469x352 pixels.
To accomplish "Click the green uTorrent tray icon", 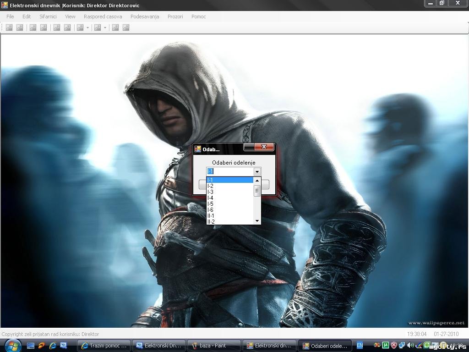I will 386,346.
